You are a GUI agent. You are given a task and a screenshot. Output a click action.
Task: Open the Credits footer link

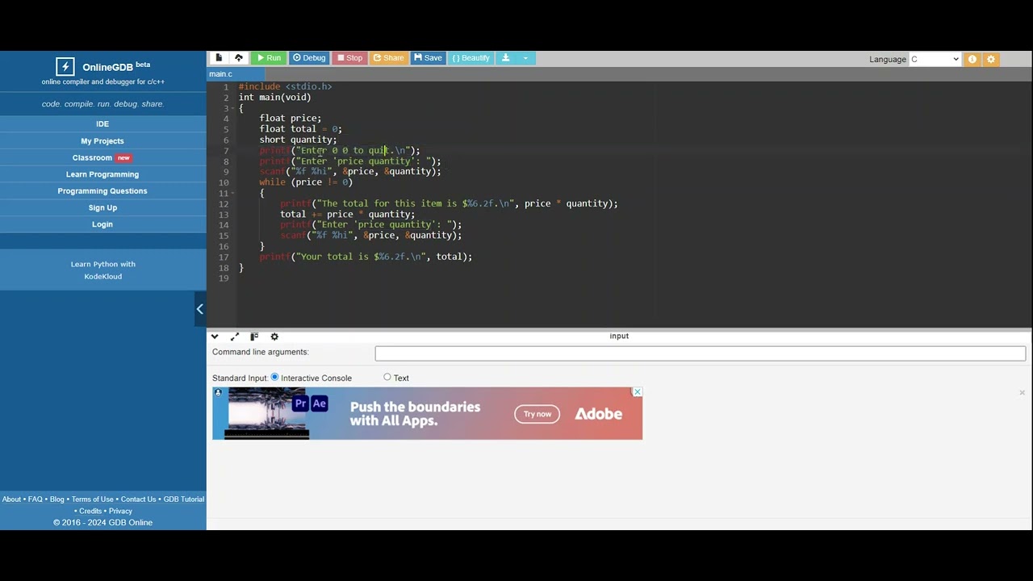(x=90, y=511)
